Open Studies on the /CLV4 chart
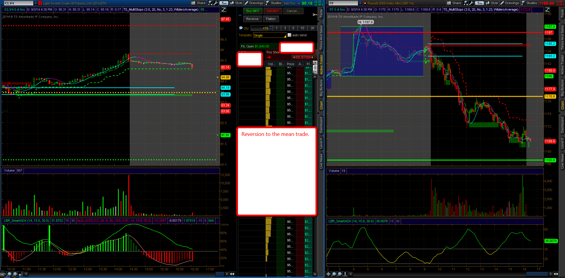This screenshot has width=565, height=278. [274, 3]
